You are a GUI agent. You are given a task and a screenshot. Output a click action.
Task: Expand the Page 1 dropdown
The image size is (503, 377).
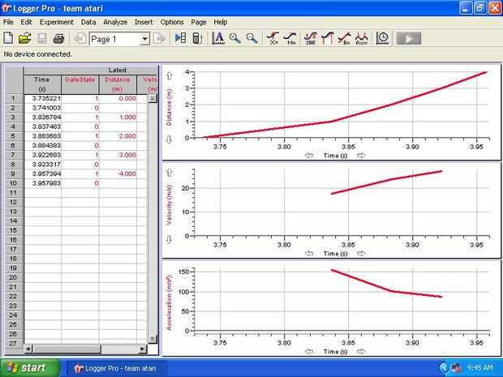[144, 39]
